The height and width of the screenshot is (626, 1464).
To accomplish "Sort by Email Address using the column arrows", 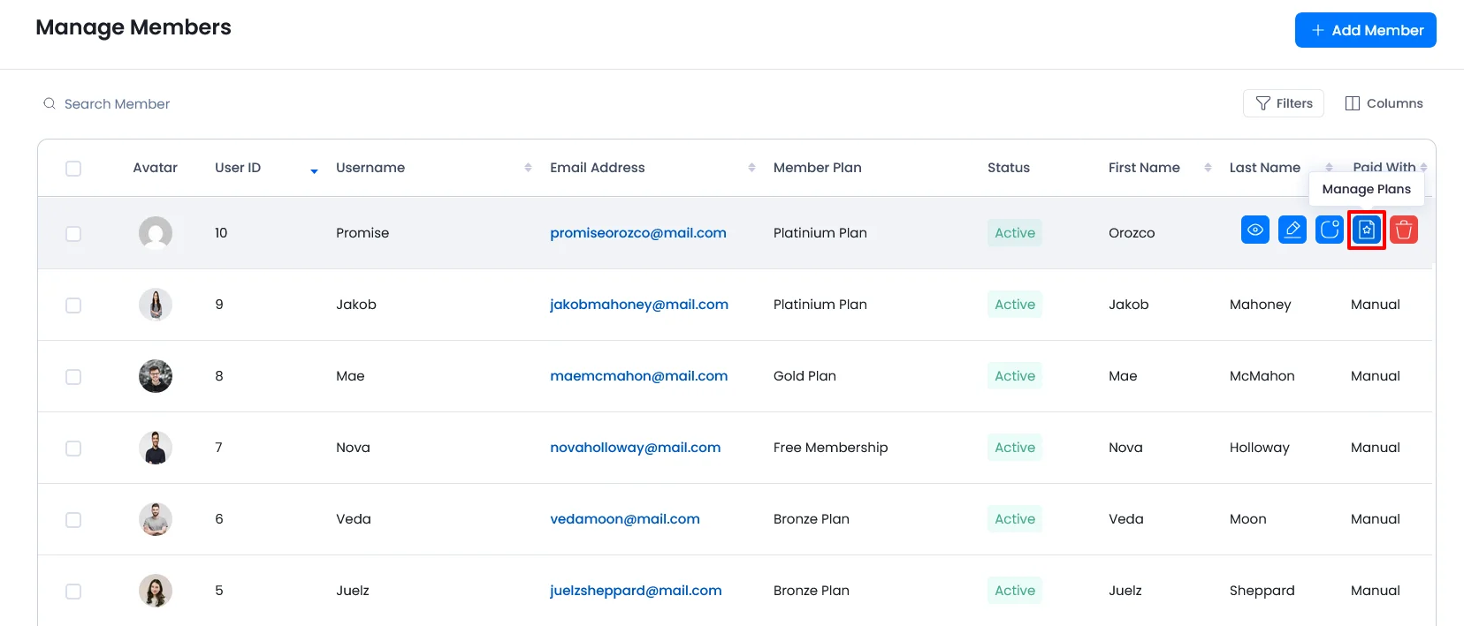I will pos(751,168).
